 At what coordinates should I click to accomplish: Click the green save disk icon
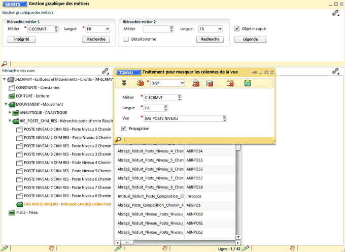tap(248, 83)
